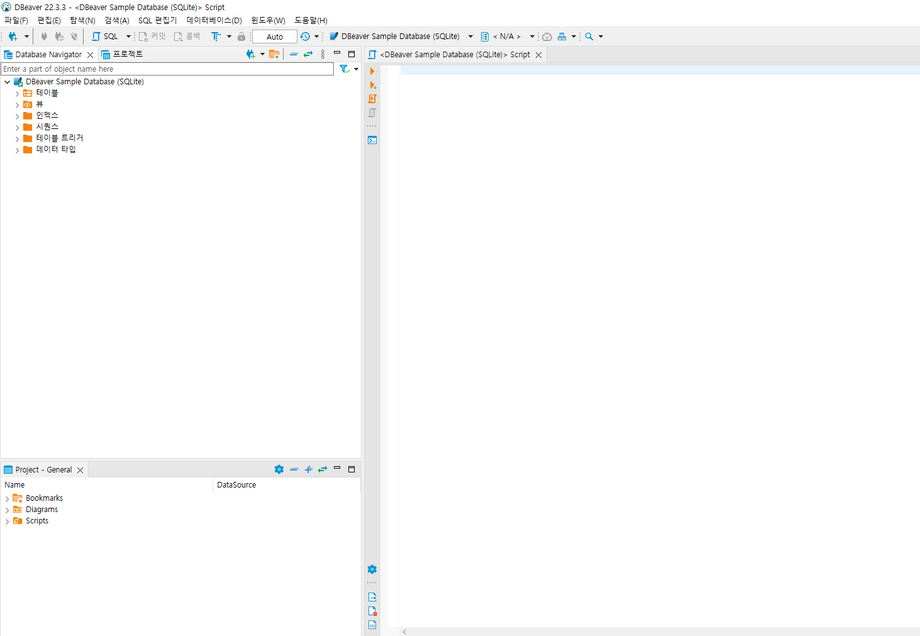Viewport: 920px width, 636px height.
Task: Open the dropdown next to new connection icon in main toolbar
Action: pos(26,36)
